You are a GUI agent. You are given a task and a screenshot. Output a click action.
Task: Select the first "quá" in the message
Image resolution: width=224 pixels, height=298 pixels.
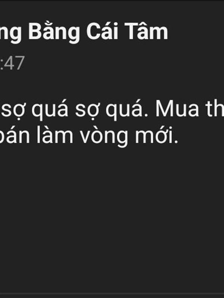point(50,110)
